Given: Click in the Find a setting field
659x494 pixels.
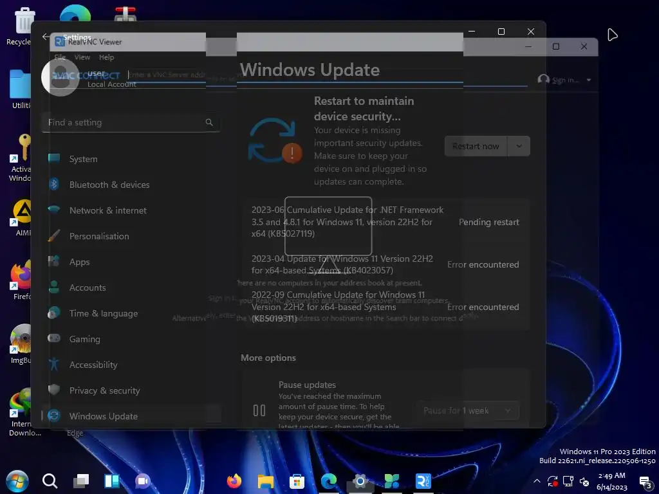Looking at the screenshot, I should [x=131, y=122].
